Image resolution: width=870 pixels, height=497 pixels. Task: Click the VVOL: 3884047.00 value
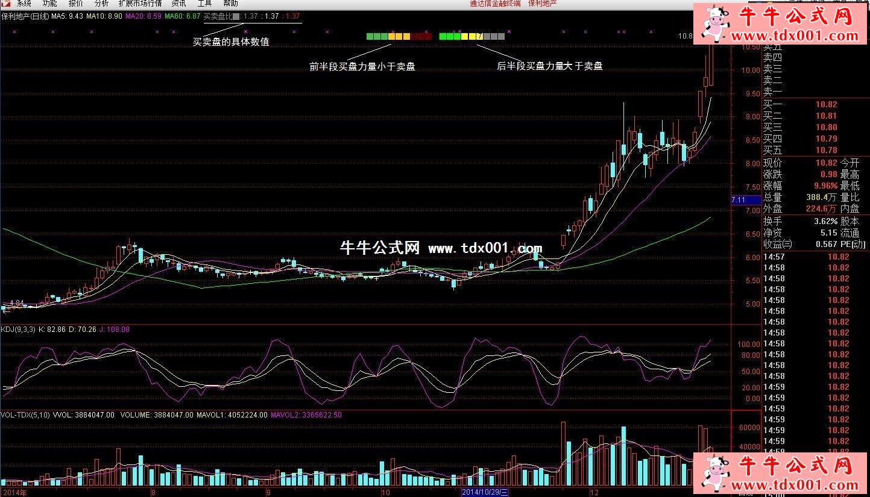[84, 415]
